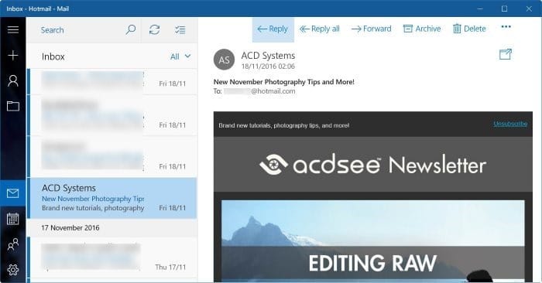The height and width of the screenshot is (283, 542).
Task: Open the folders icon in sidebar
Action: pyautogui.click(x=13, y=106)
